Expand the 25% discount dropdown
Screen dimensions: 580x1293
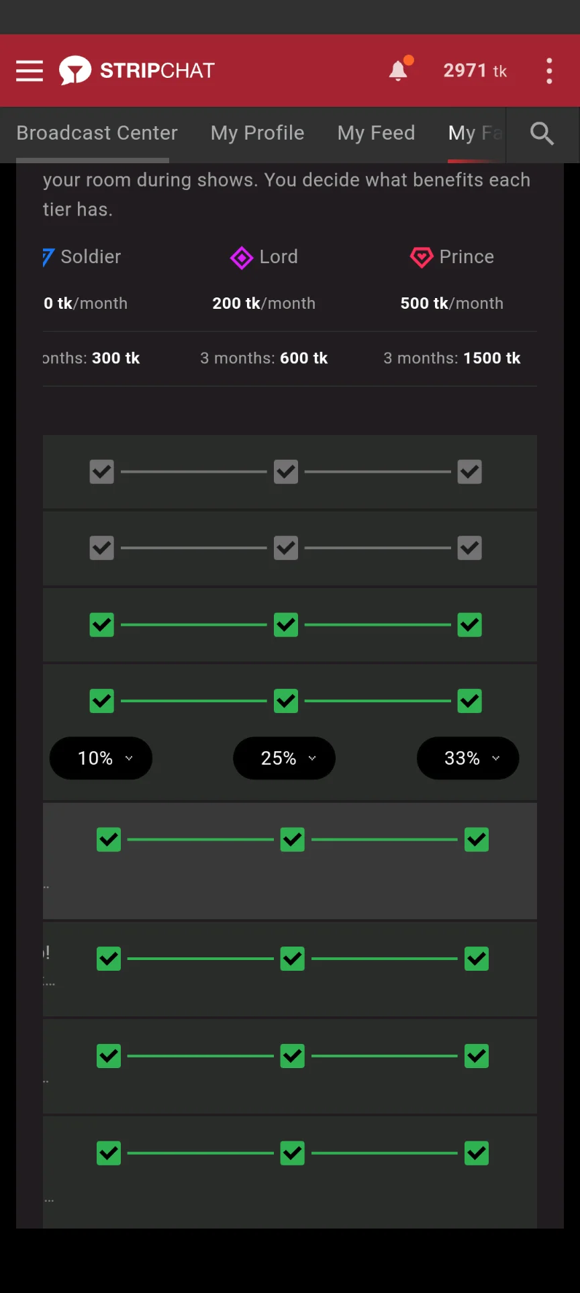click(x=285, y=759)
